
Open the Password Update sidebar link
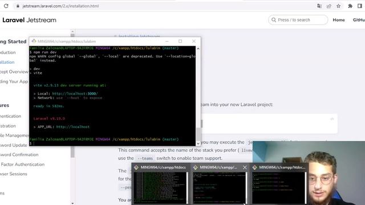point(14,145)
